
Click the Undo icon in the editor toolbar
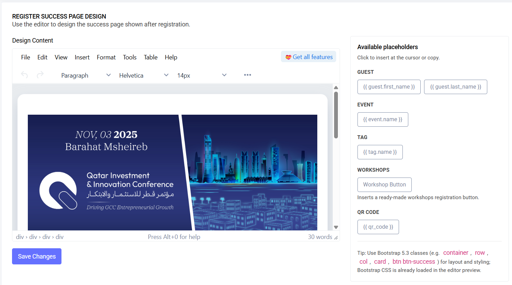point(24,75)
